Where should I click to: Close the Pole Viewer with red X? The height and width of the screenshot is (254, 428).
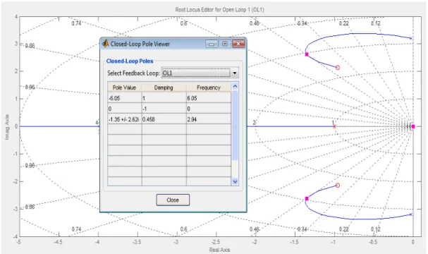click(x=238, y=44)
